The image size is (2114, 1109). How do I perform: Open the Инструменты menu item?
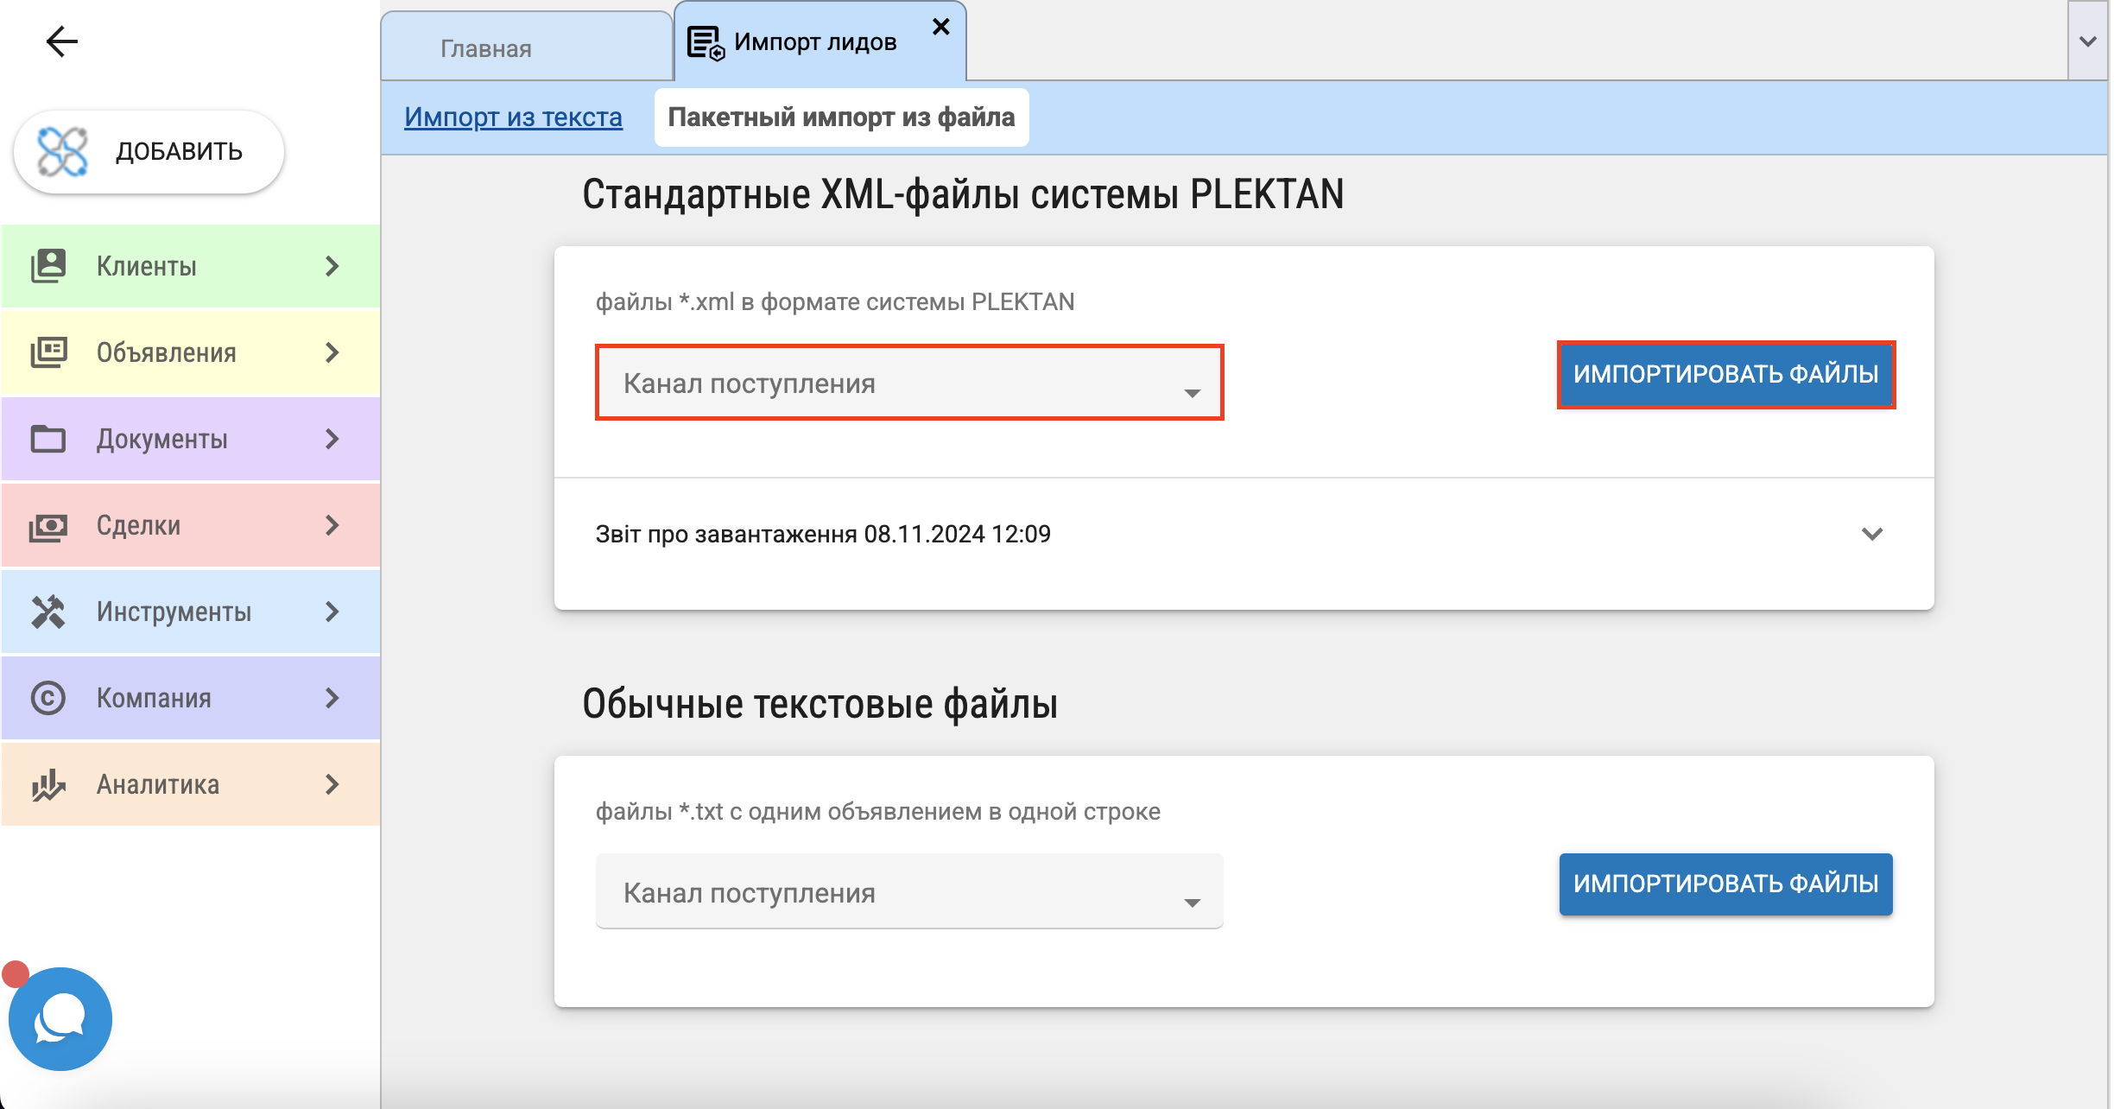pyautogui.click(x=190, y=612)
